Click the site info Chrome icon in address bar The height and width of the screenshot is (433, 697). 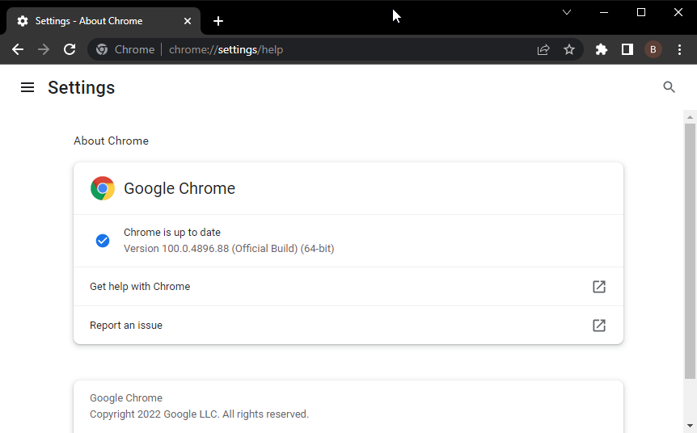click(x=102, y=49)
